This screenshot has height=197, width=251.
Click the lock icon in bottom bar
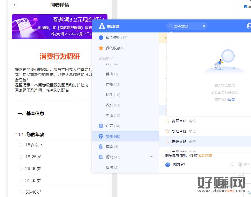point(233,165)
